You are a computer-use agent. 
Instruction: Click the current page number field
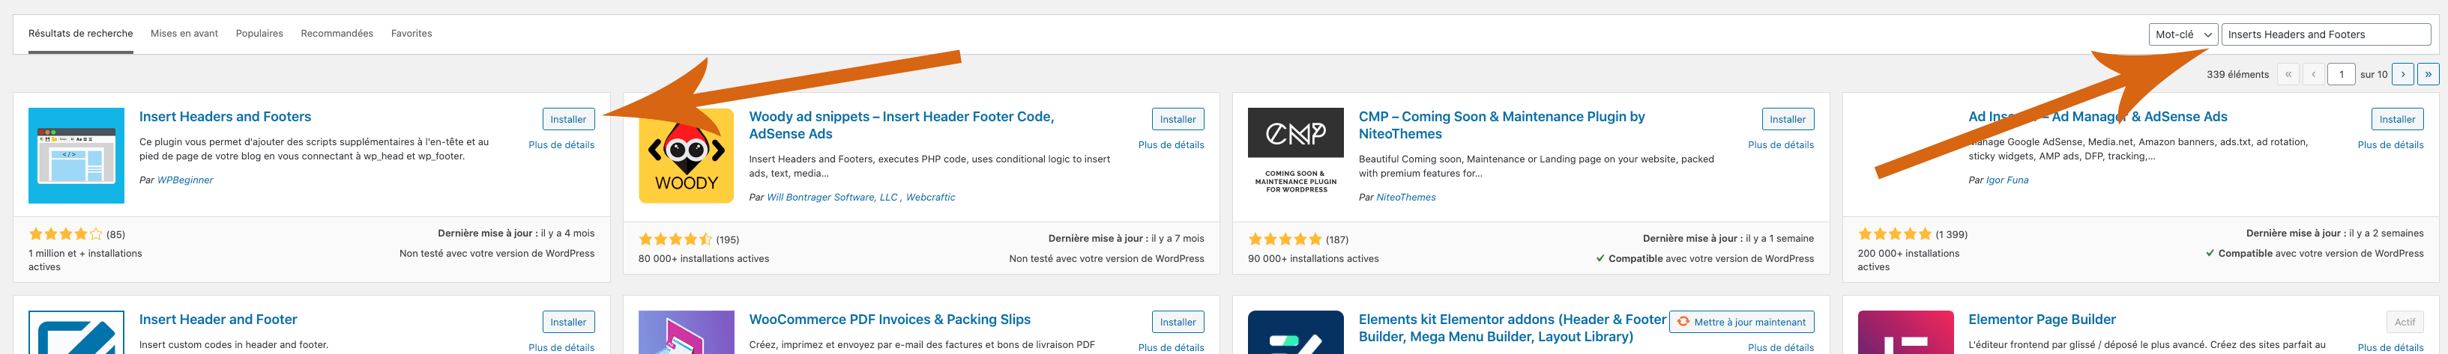(2342, 74)
